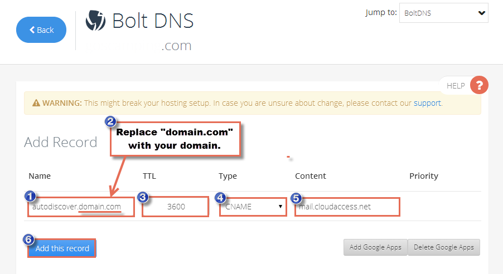Click the Back arrow chevron icon

click(32, 30)
